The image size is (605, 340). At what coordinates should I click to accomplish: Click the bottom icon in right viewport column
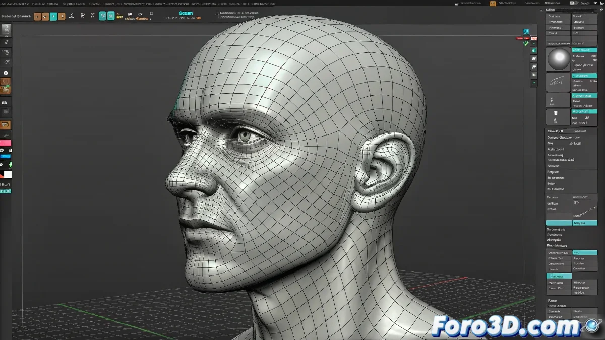click(x=534, y=82)
